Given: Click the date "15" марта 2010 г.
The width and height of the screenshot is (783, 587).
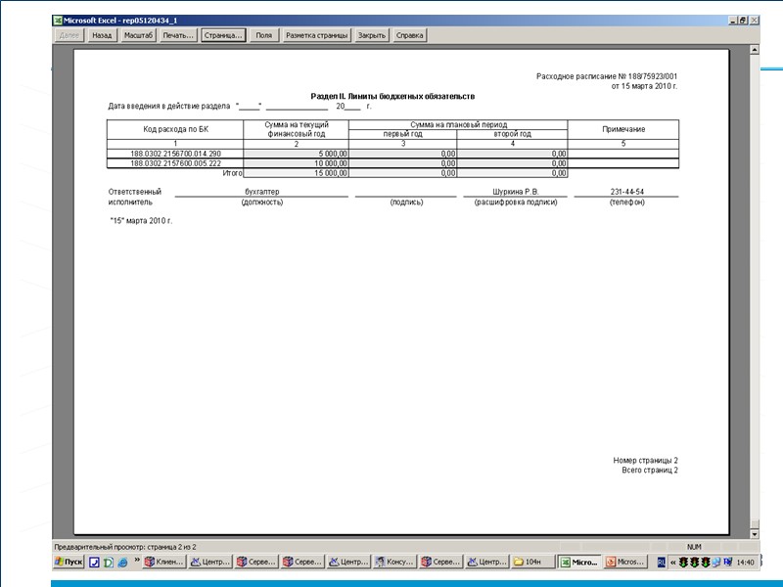Looking at the screenshot, I should click(x=141, y=221).
